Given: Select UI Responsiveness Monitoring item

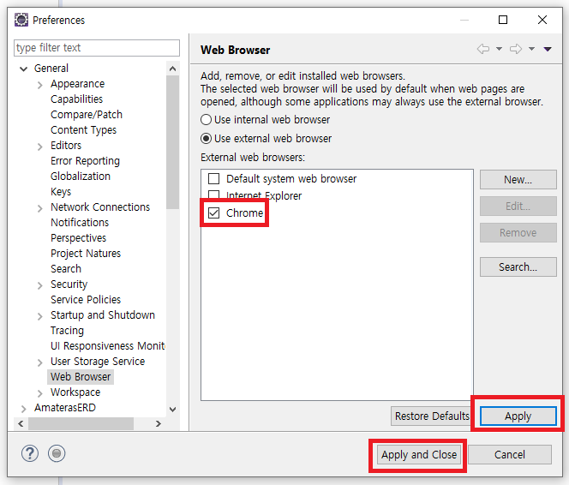Looking at the screenshot, I should click(108, 346).
